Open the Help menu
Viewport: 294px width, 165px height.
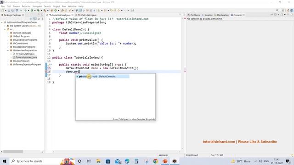(81, 6)
